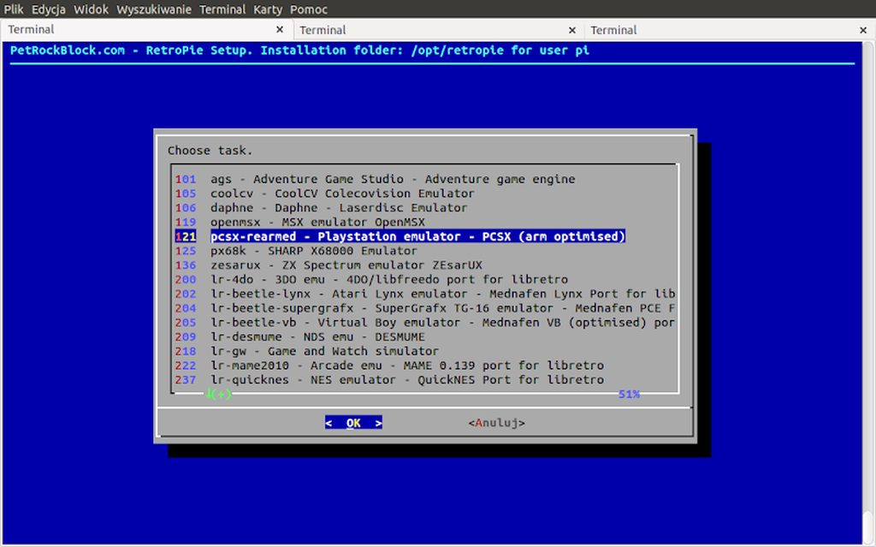Click the terminal window vertical scrollbar
876x547 pixels.
[x=867, y=293]
